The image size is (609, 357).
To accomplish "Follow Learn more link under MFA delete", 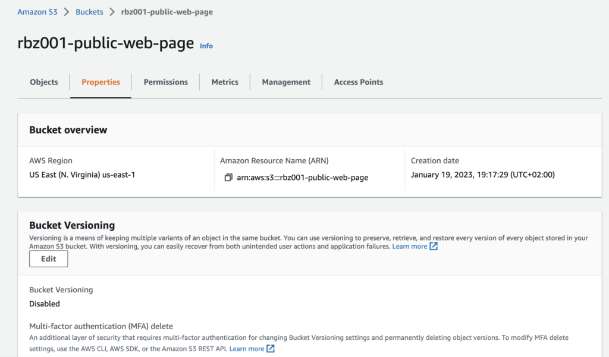I will point(247,349).
